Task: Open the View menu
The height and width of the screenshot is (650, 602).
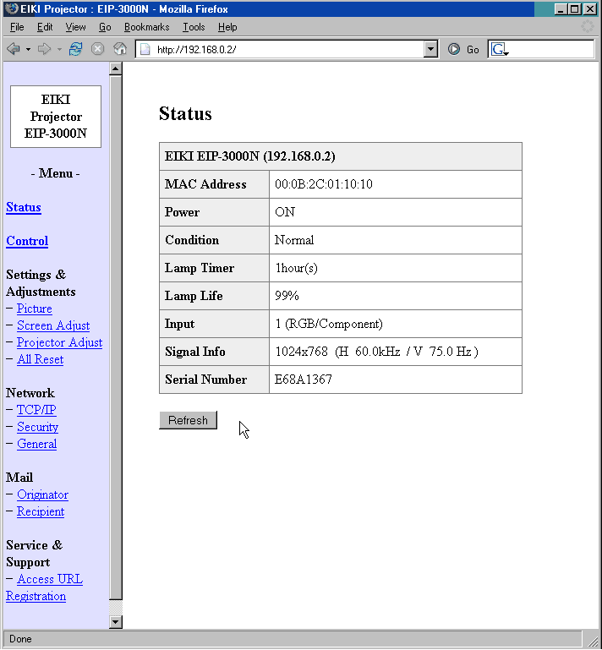Action: (75, 27)
